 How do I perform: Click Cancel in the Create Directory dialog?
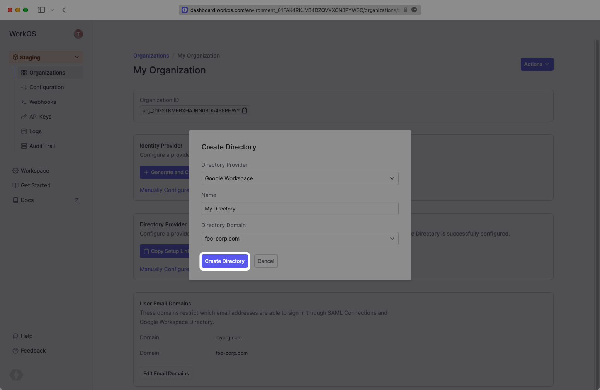[x=266, y=261]
